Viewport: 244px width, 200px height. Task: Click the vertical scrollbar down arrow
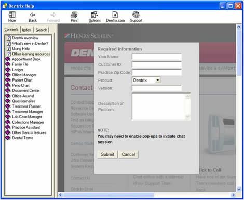[239, 189]
